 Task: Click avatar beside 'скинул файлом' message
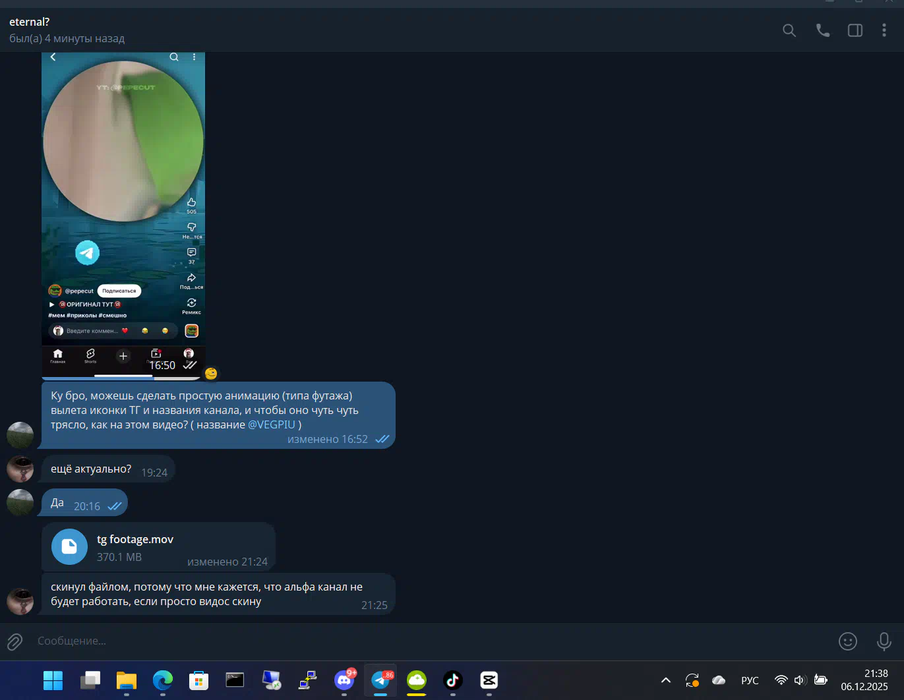point(20,601)
